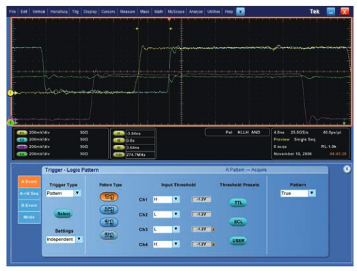The width and height of the screenshot is (357, 271).
Task: Apply the USER threshold preset
Action: pos(238,240)
